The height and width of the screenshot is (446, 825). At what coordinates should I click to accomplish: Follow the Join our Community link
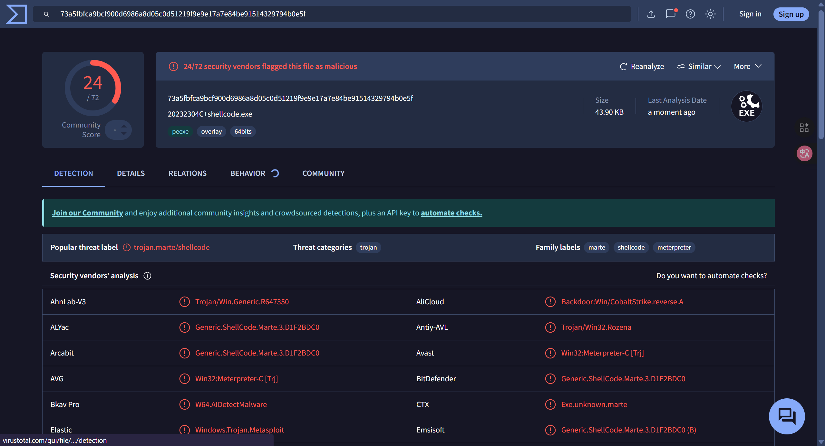(87, 213)
